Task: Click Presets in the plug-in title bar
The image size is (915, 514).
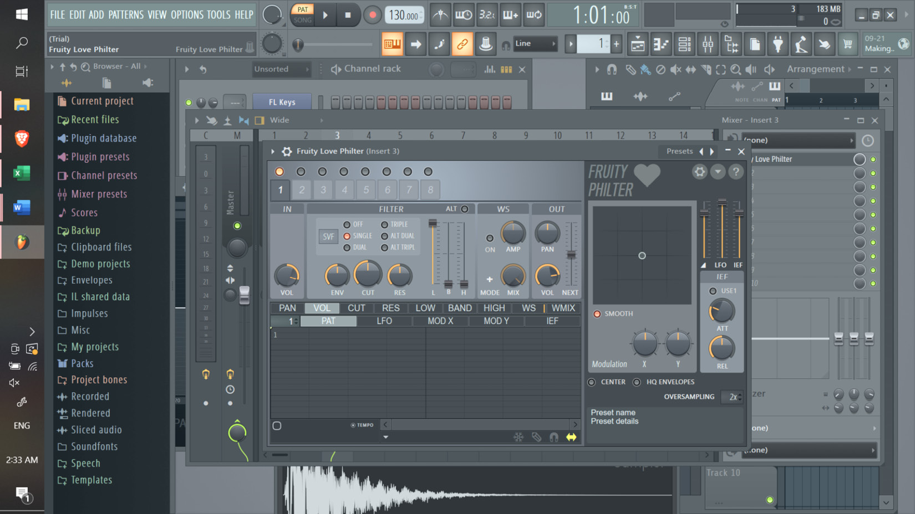Action: 679,151
